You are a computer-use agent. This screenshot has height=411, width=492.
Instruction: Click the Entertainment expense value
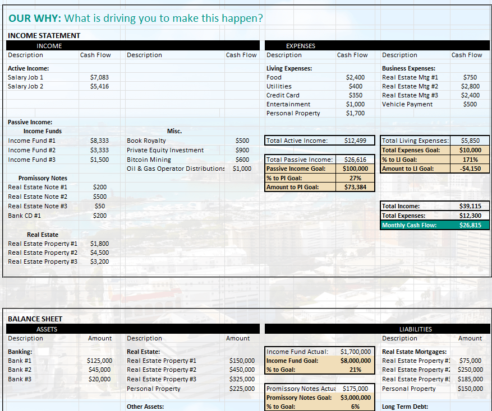tap(355, 104)
